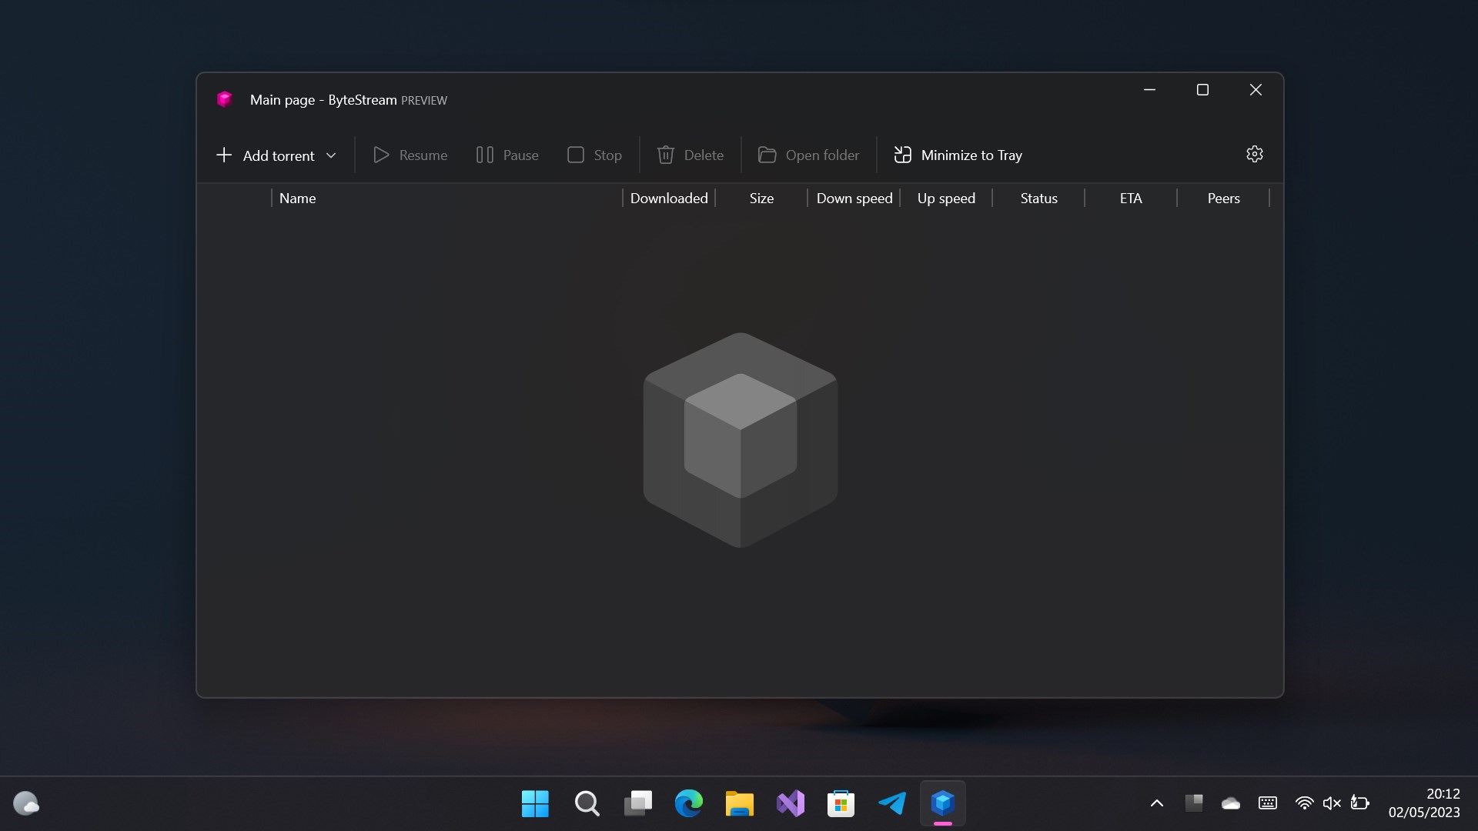Open Telegram from the taskbar
The height and width of the screenshot is (831, 1478).
[x=891, y=803]
